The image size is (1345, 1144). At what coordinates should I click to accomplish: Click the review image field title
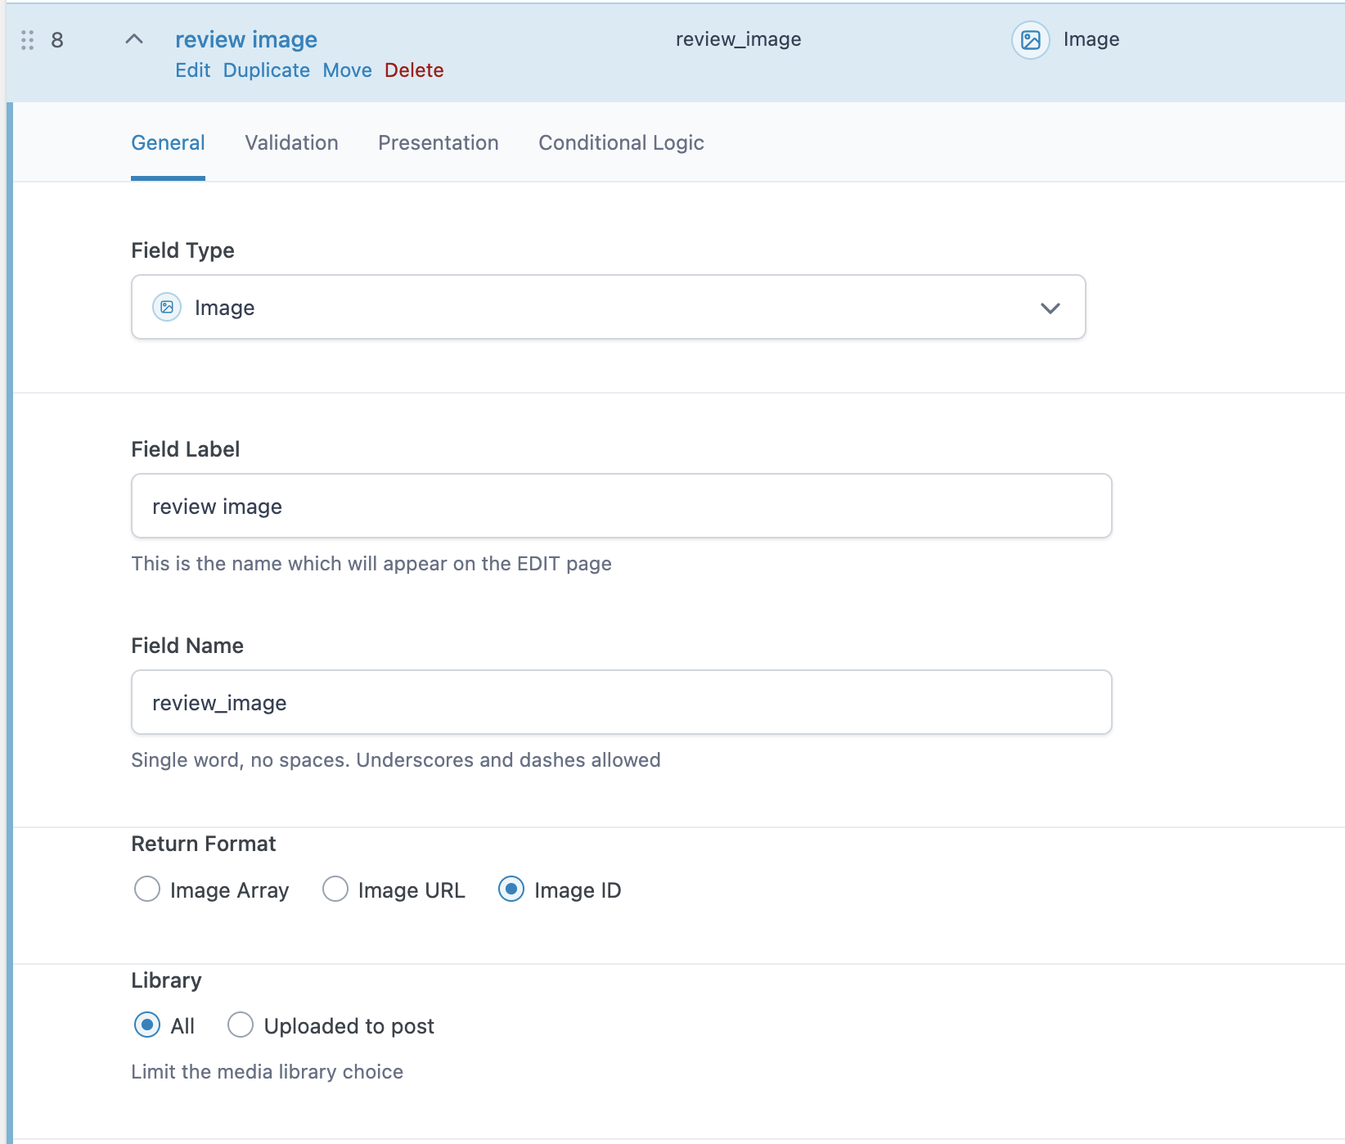[245, 39]
